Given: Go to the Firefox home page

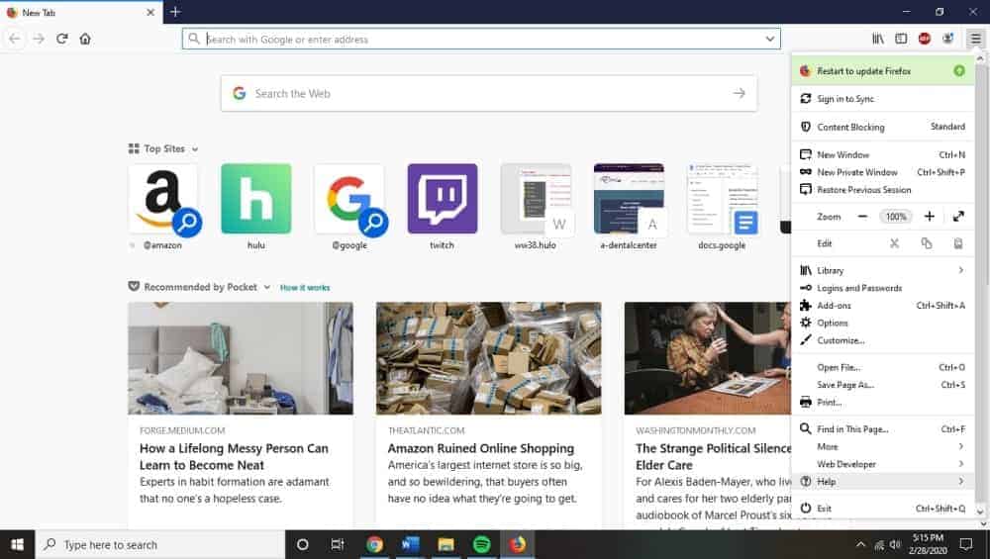Looking at the screenshot, I should click(x=85, y=39).
